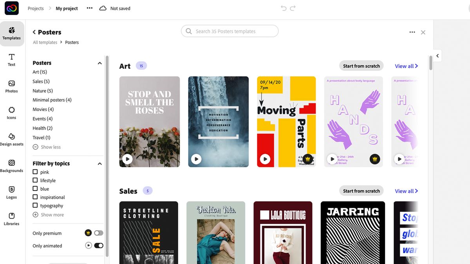Collapse the Posters categories list
470x264 pixels.
(100, 63)
